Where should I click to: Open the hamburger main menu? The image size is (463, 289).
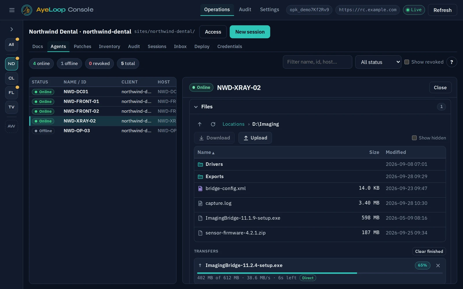click(12, 10)
